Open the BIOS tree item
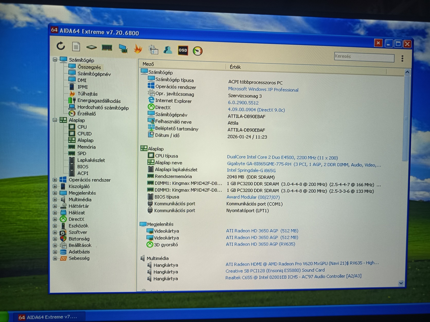 (83, 167)
